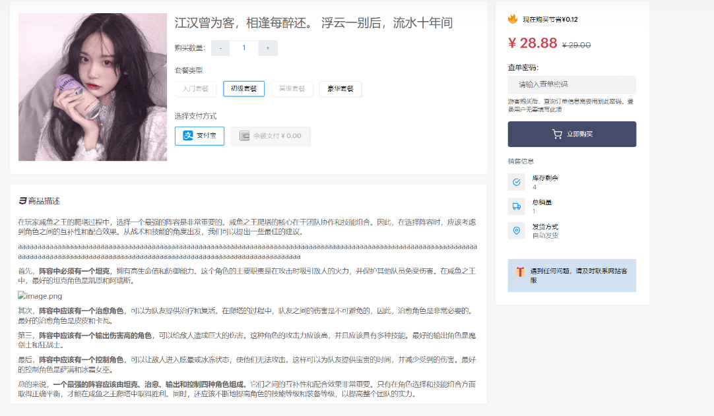Click the 立即购买 button
Screen dimensions: 714x416
coord(572,134)
